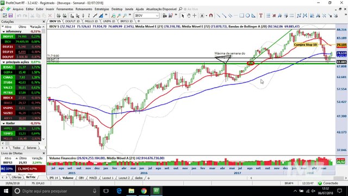Open the dados tab

139,178
